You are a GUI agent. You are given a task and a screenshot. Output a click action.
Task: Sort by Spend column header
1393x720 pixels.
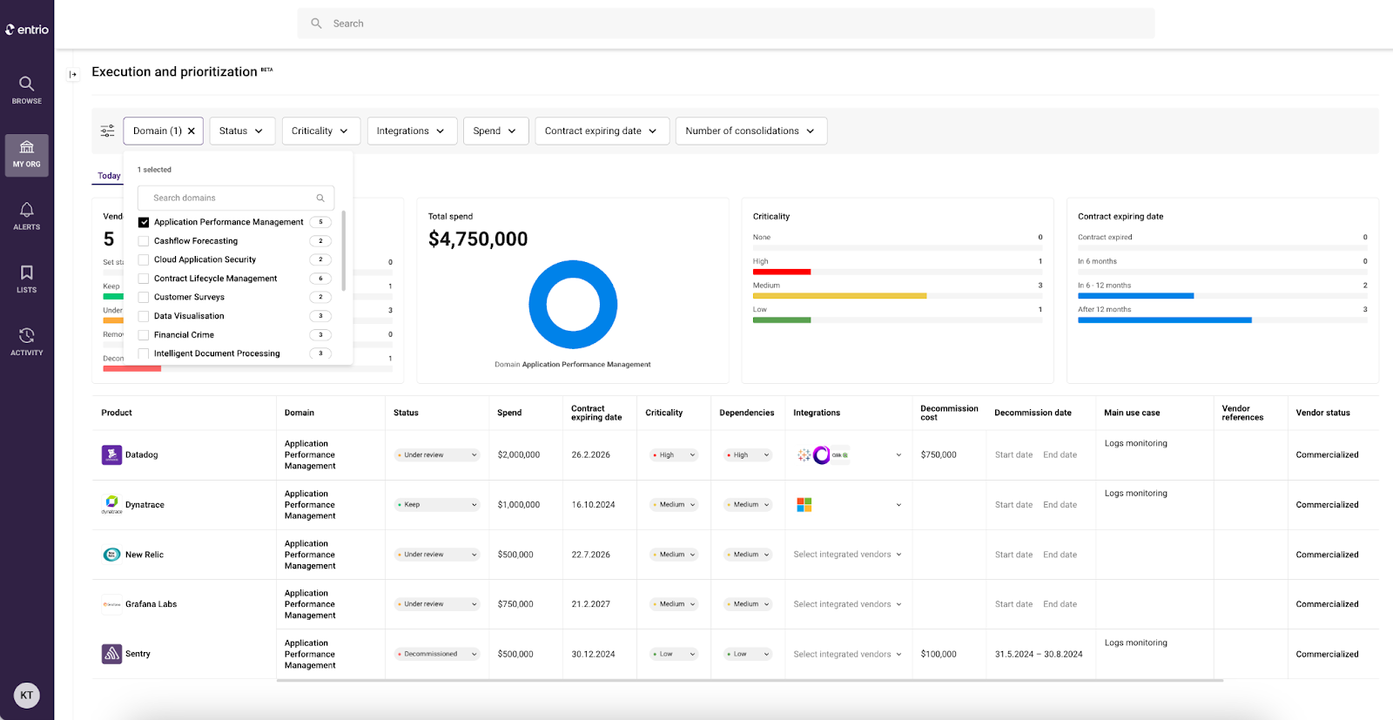(509, 413)
